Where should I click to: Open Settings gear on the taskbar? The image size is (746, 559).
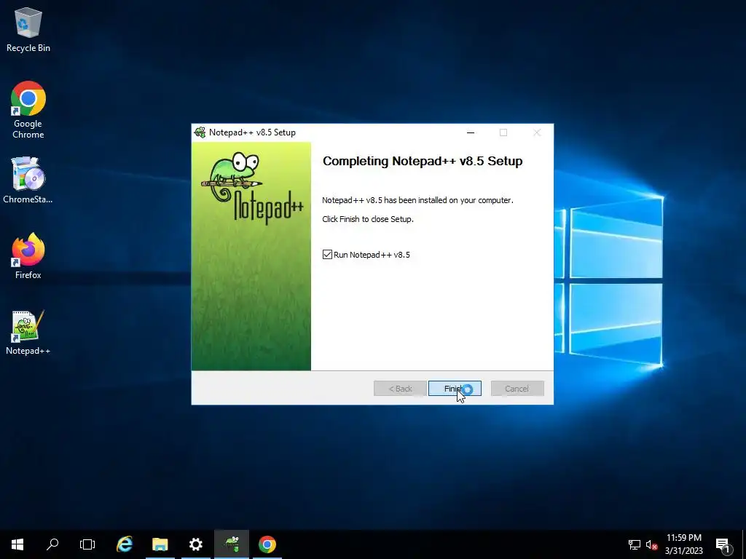pyautogui.click(x=195, y=544)
